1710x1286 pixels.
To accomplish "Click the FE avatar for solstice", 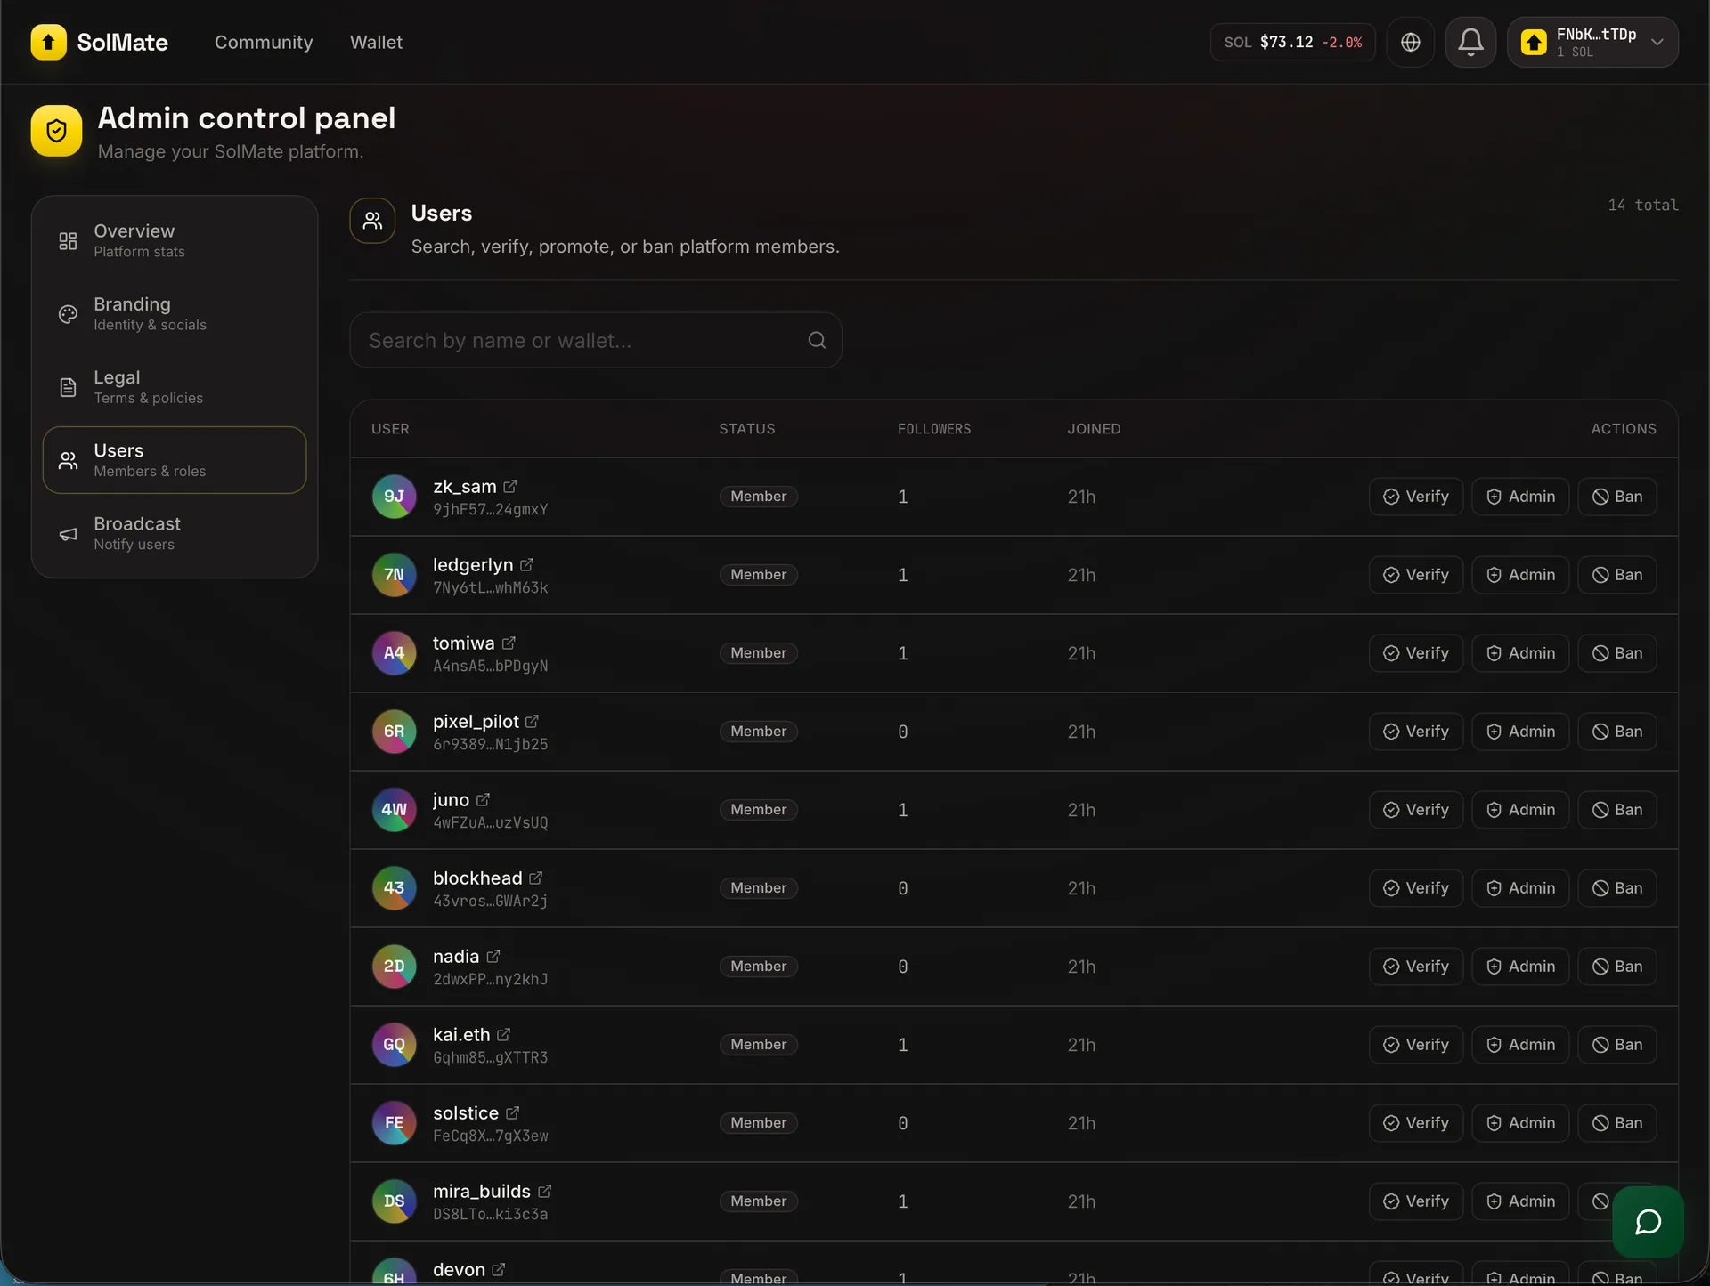I will pos(394,1123).
